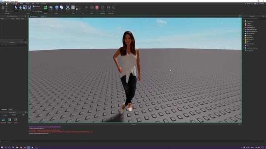Click the Explorer filter search field
This screenshot has width=266, height=149.
click(x=254, y=18)
